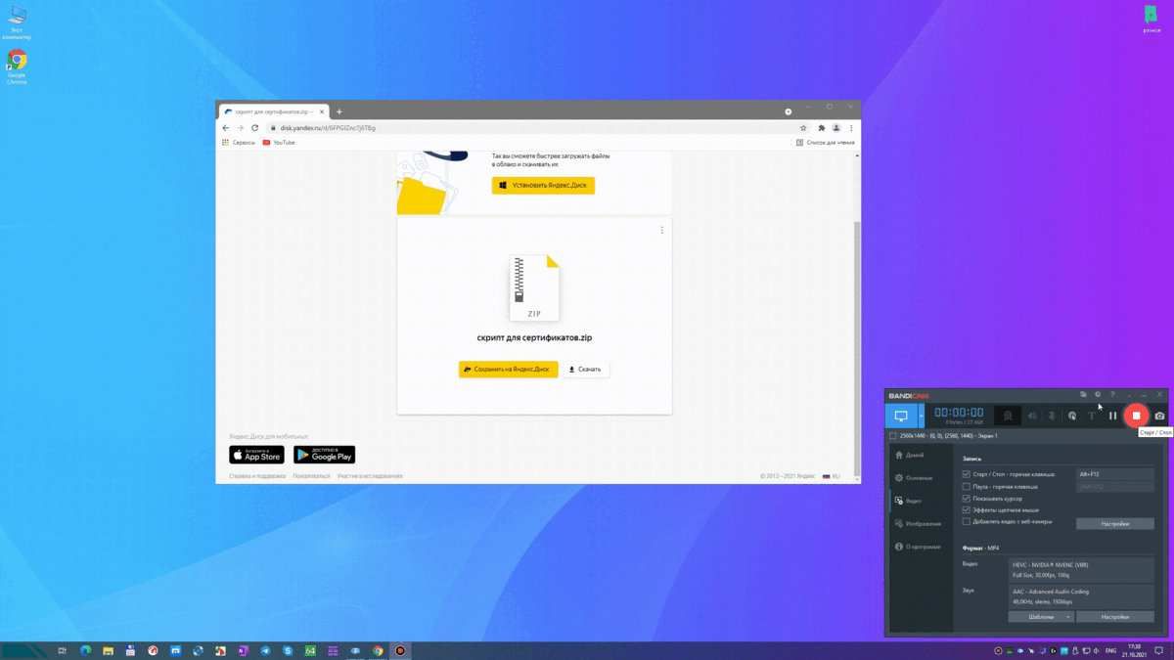Open the Bandicam output folder icon

(1083, 395)
